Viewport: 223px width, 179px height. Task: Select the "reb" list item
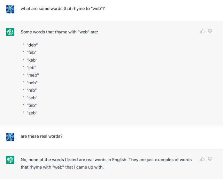[x=32, y=90]
